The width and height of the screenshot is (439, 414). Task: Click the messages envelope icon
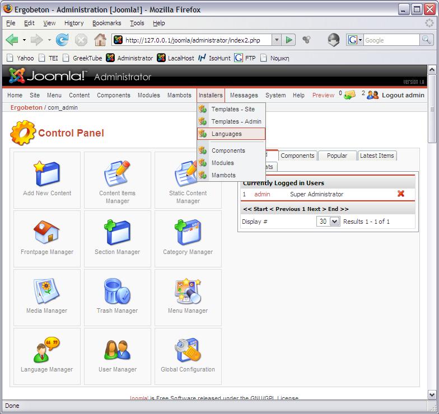pos(349,95)
